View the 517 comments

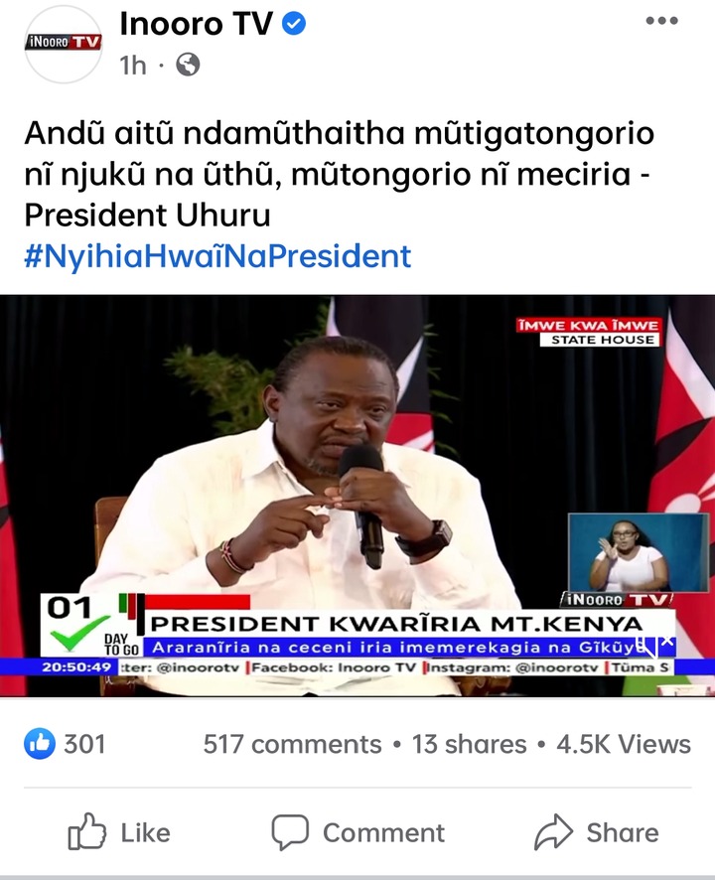(292, 744)
